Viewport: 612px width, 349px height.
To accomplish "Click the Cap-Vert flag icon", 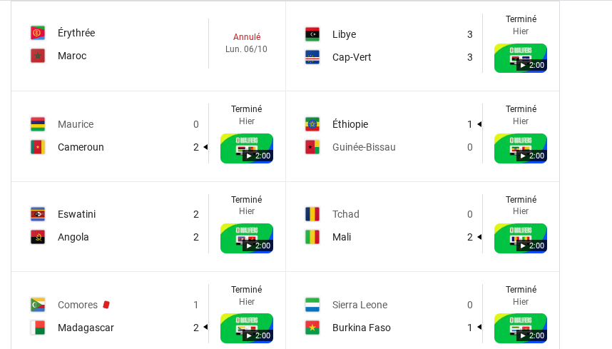I will click(312, 57).
